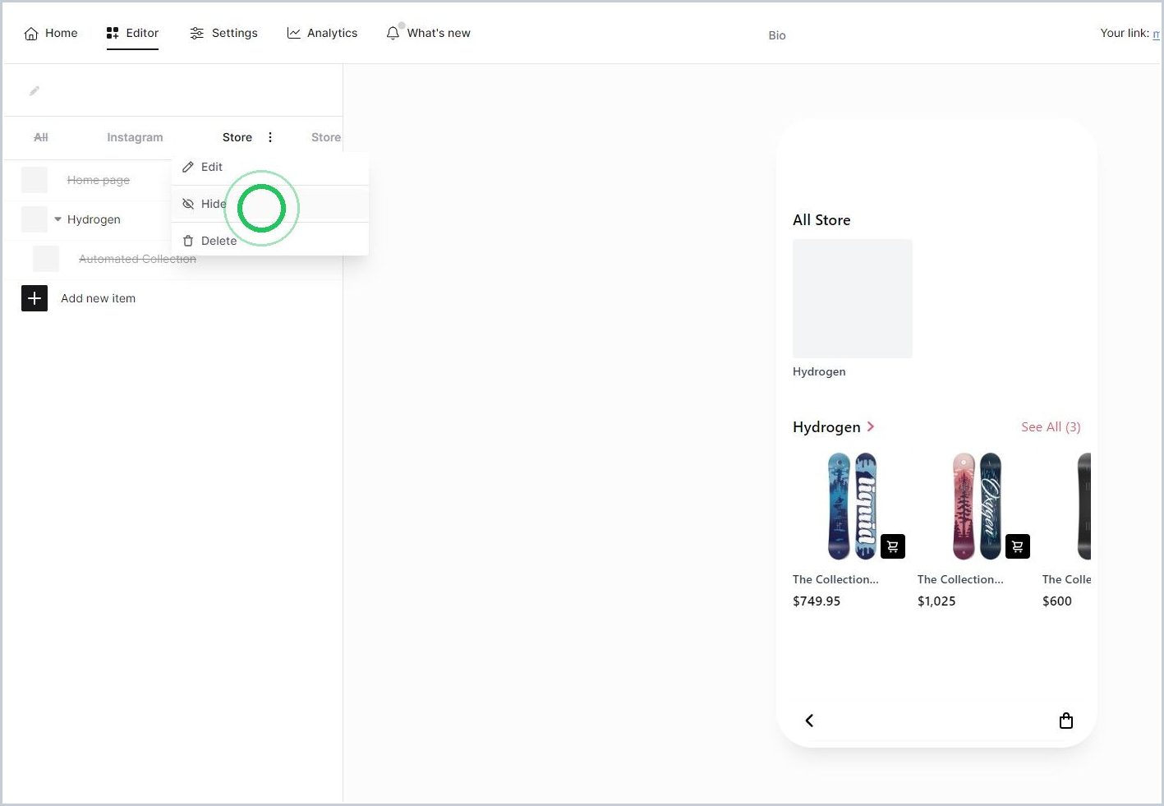Select the Home page list item

click(99, 180)
